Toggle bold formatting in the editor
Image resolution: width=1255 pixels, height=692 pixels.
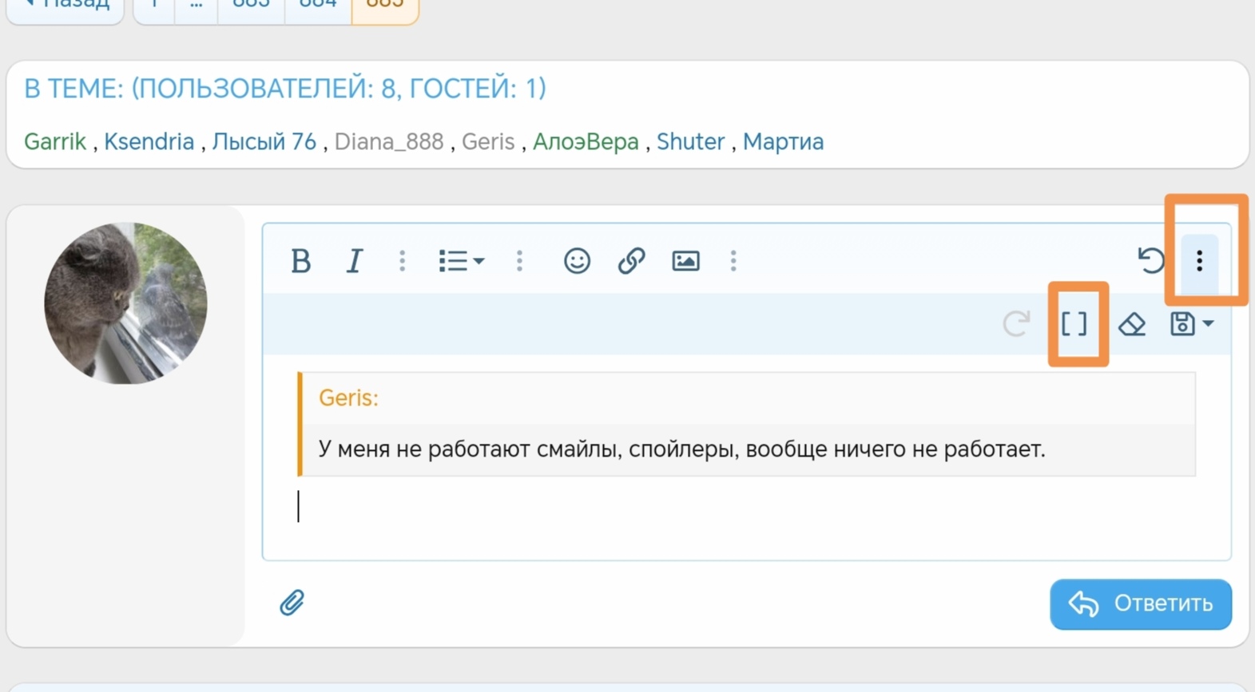pos(300,261)
